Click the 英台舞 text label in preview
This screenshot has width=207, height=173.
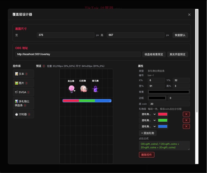pyautogui.click(x=71, y=81)
